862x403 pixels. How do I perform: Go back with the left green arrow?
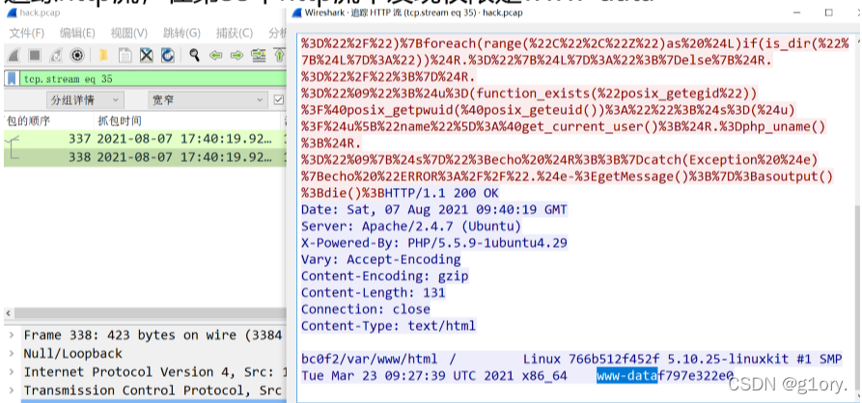pos(215,55)
